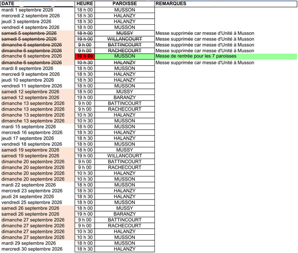This screenshot has height=253, width=298.
Task: Select Messe supprimée remark in crossed-out HALANZY row
Action: pyautogui.click(x=205, y=63)
